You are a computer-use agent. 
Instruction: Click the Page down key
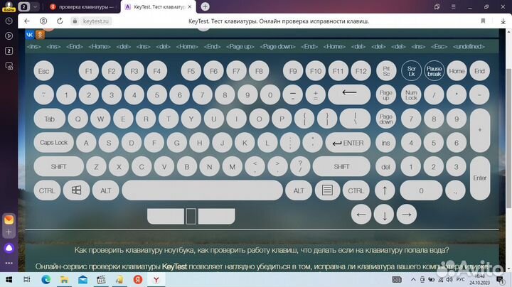tap(386, 119)
